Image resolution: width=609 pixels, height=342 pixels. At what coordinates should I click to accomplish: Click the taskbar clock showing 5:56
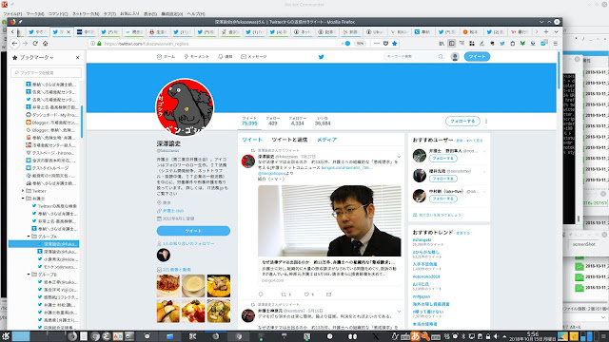coord(533,336)
